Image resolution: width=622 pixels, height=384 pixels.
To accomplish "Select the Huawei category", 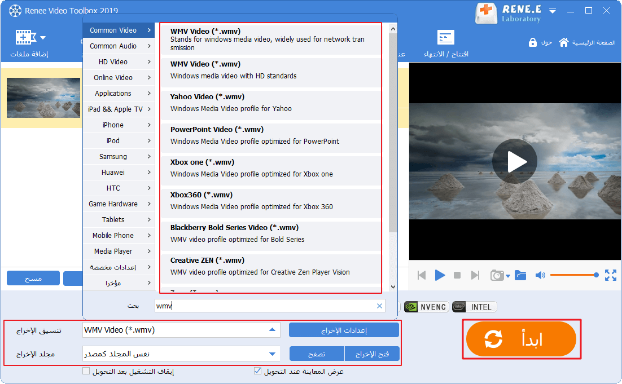I will [119, 173].
